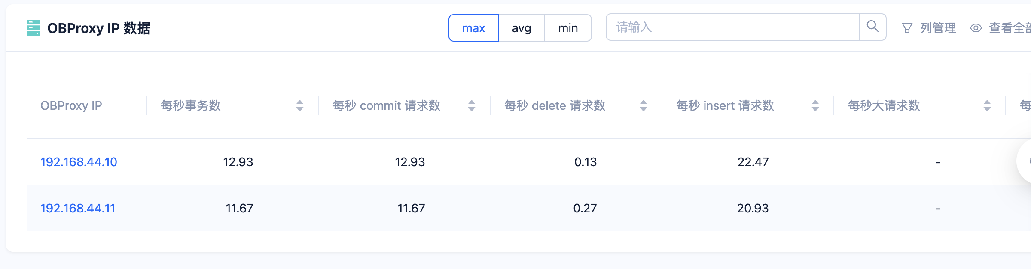
Task: Open 192.168.44.10 proxy link
Action: pos(79,162)
